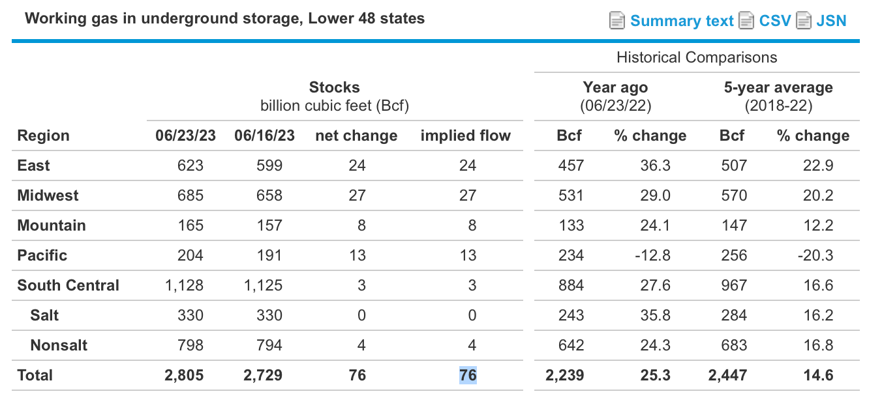882x413 pixels.
Task: Click the 06/16/23 column header
Action: pos(264,135)
